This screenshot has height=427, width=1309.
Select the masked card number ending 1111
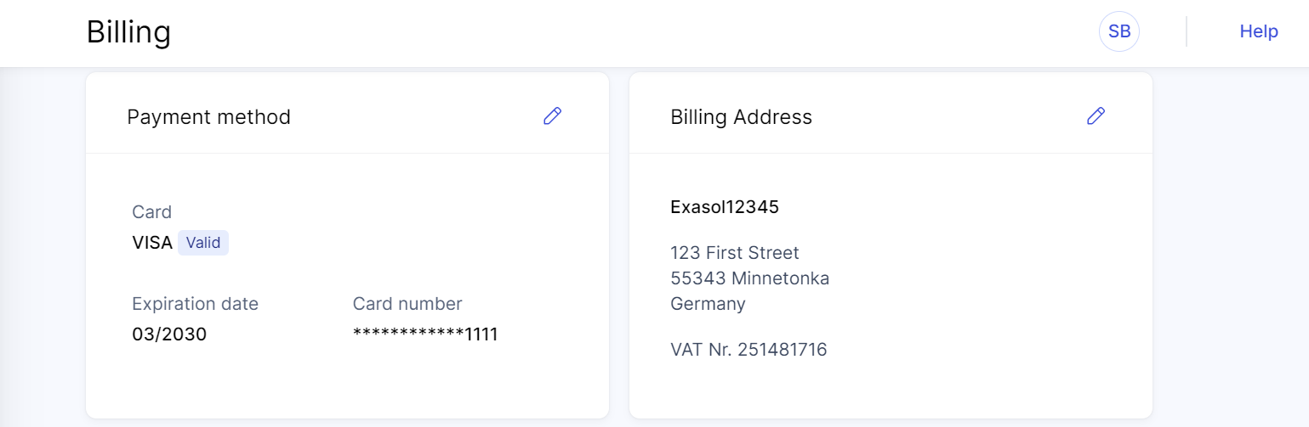click(425, 334)
